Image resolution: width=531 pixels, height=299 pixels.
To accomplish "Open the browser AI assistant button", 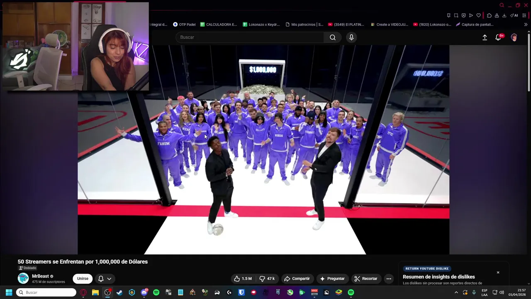I will (x=514, y=15).
